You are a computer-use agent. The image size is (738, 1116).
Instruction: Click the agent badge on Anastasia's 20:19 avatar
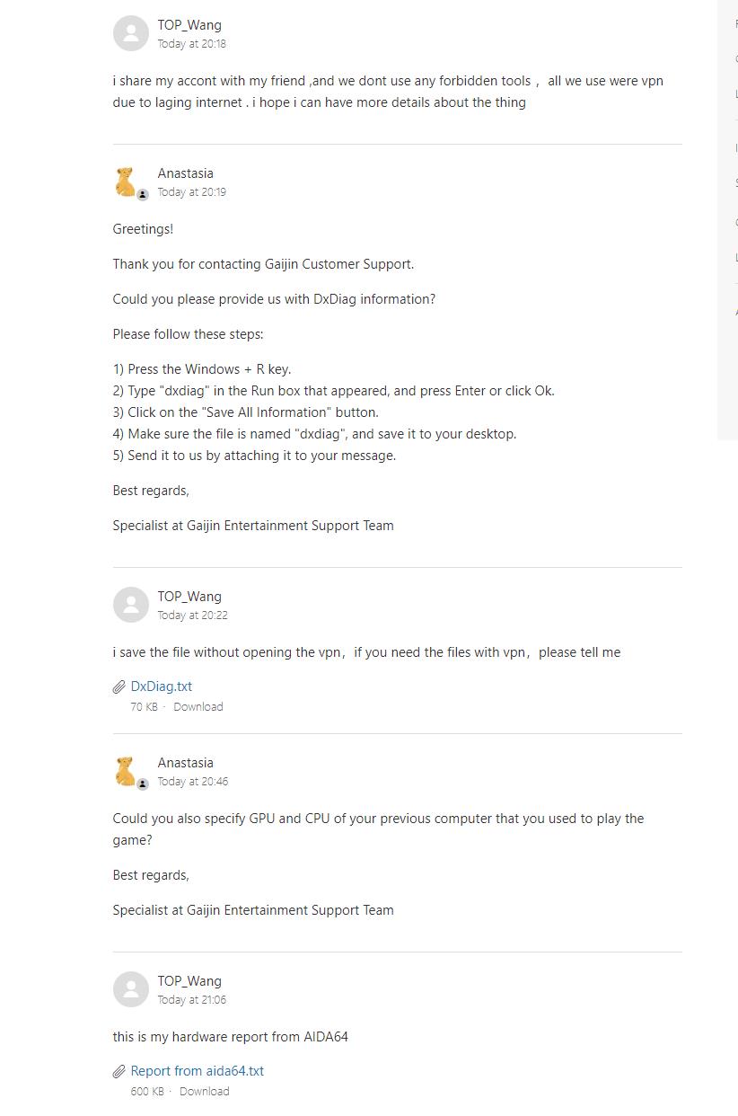coord(143,195)
